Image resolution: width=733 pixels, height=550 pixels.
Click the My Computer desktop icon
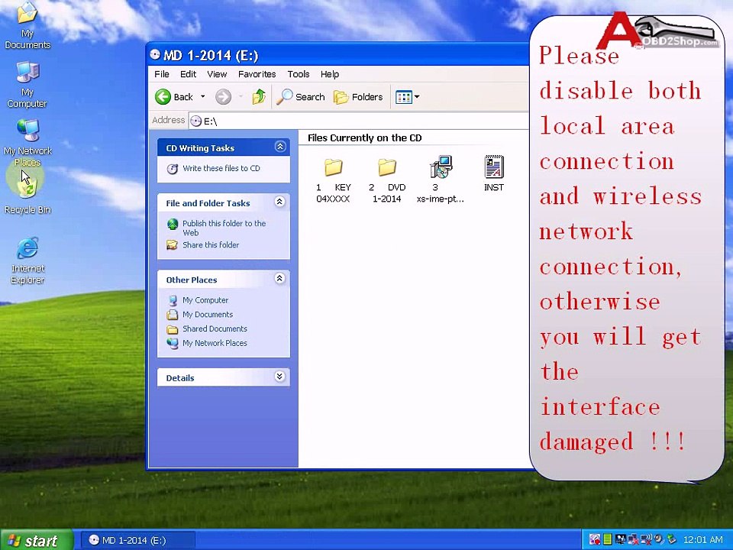pyautogui.click(x=27, y=85)
